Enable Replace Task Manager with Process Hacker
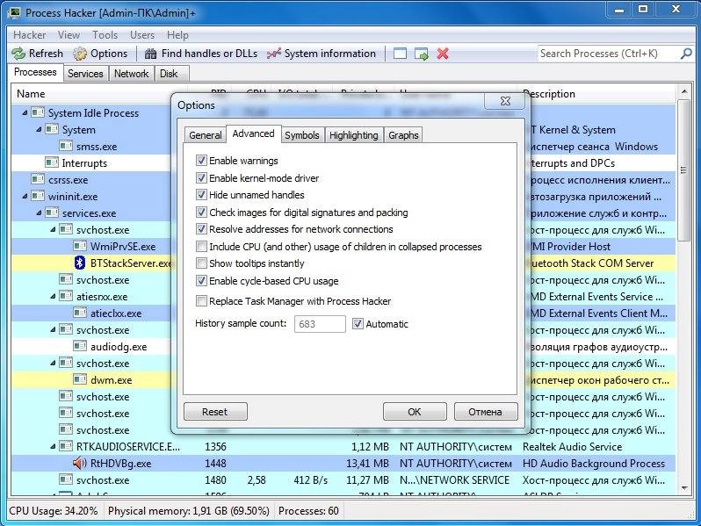 click(201, 301)
